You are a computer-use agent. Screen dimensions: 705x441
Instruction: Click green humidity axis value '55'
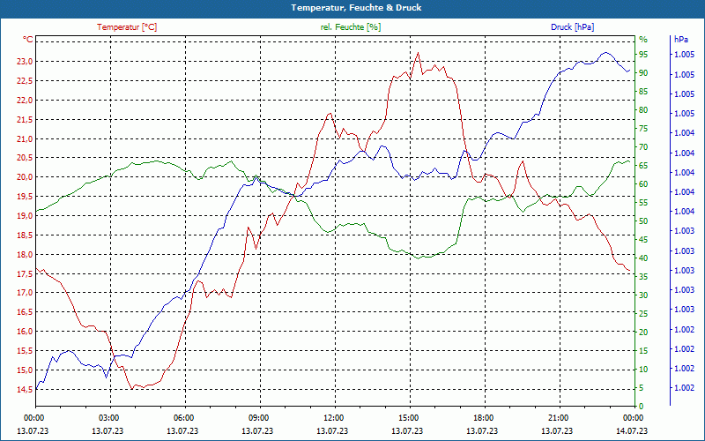pos(643,203)
